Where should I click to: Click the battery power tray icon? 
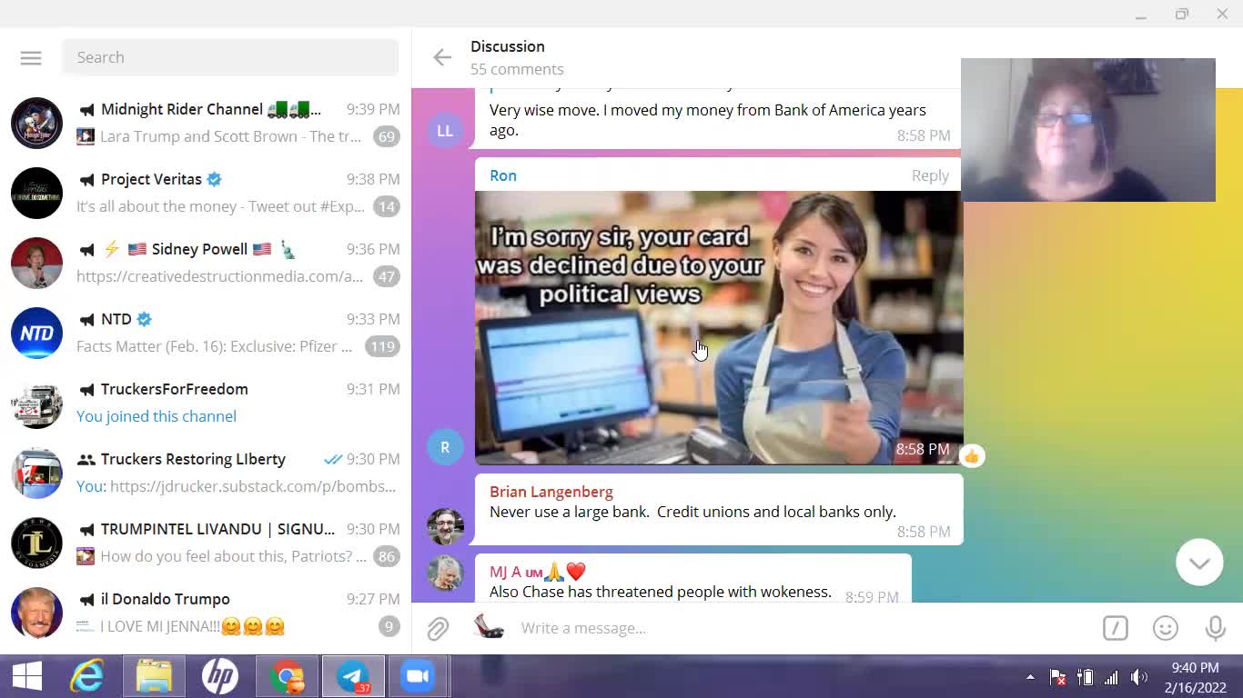[1085, 677]
